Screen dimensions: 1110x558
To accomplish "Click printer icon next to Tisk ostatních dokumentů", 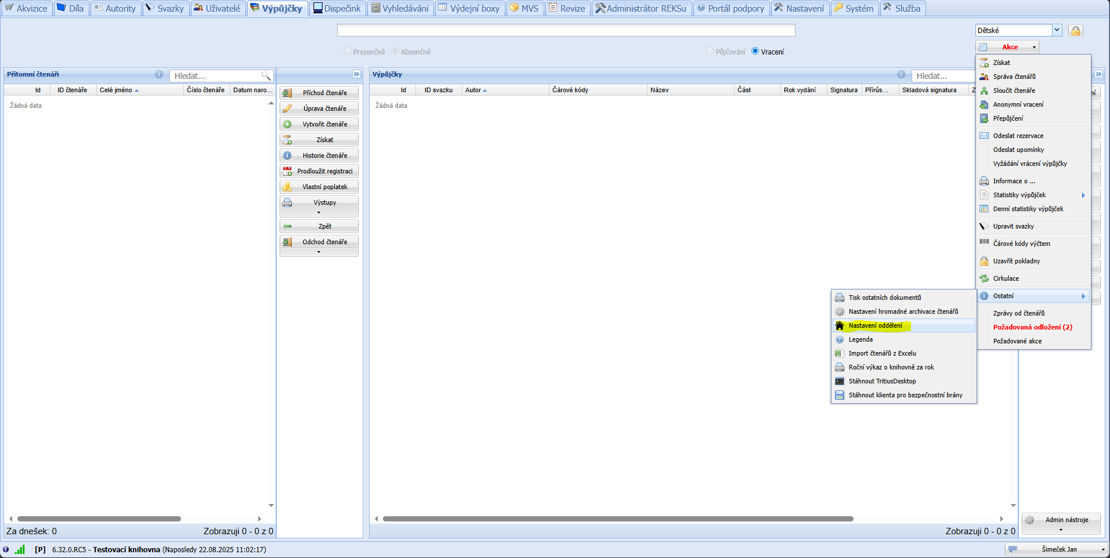I will (840, 298).
